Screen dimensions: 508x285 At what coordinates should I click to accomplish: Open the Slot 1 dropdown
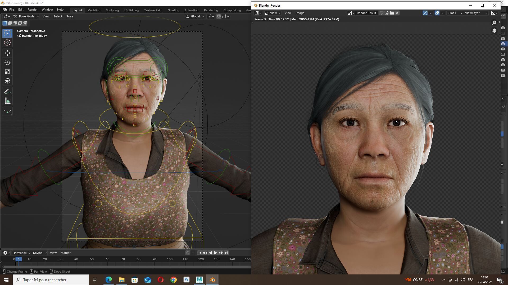pyautogui.click(x=455, y=13)
